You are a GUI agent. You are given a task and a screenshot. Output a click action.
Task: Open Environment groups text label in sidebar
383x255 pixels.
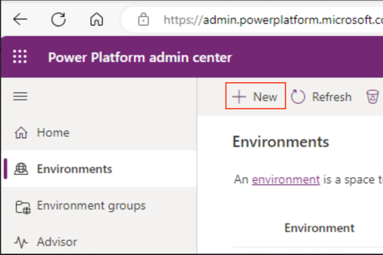pos(91,206)
